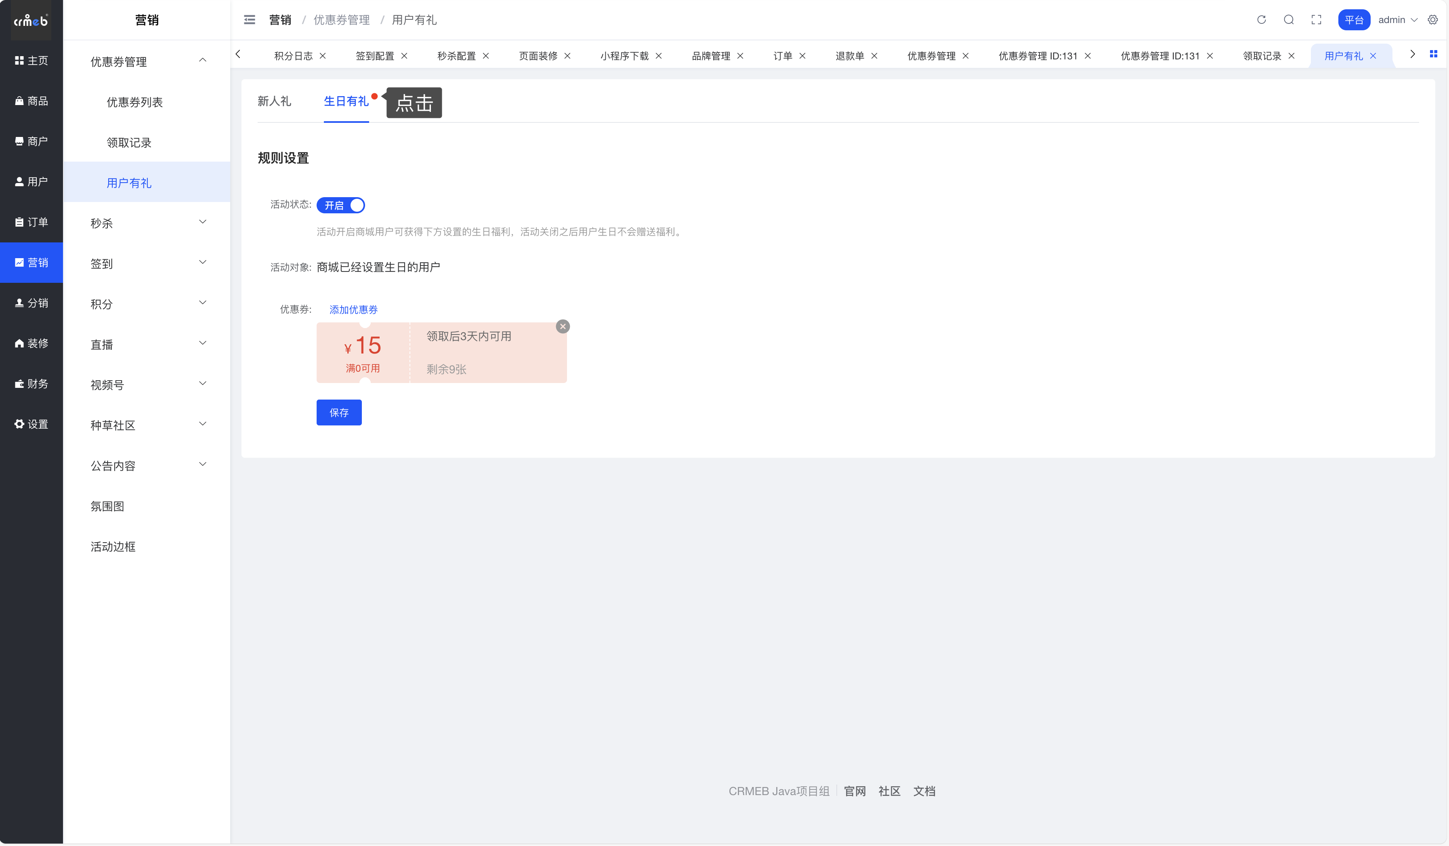This screenshot has height=846, width=1449.
Task: Collapse sidebar with hamburger menu icon
Action: (250, 19)
